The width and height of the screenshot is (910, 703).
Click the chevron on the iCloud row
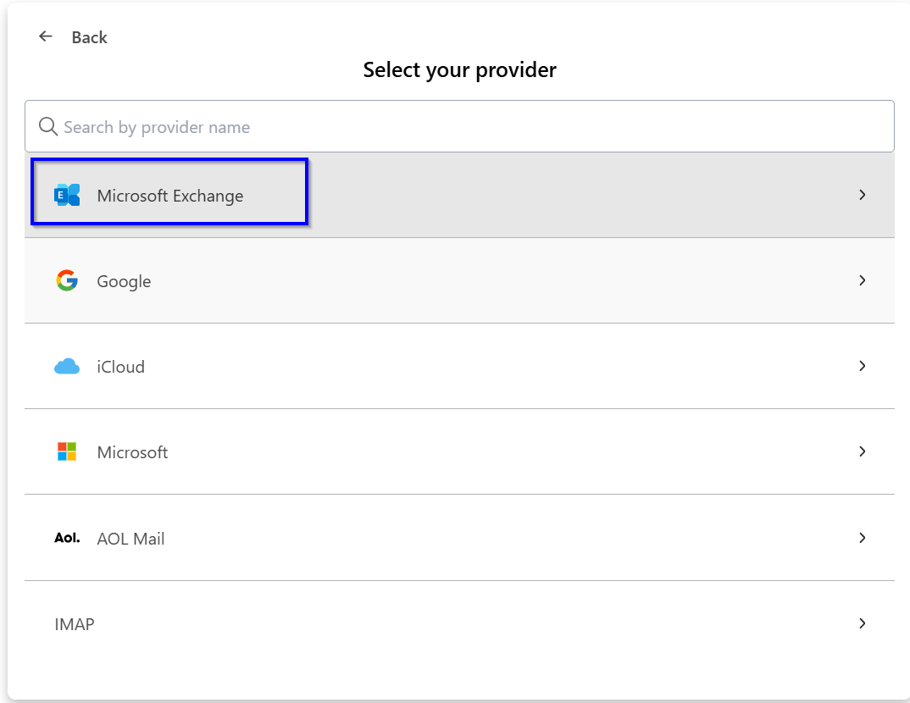pyautogui.click(x=862, y=366)
